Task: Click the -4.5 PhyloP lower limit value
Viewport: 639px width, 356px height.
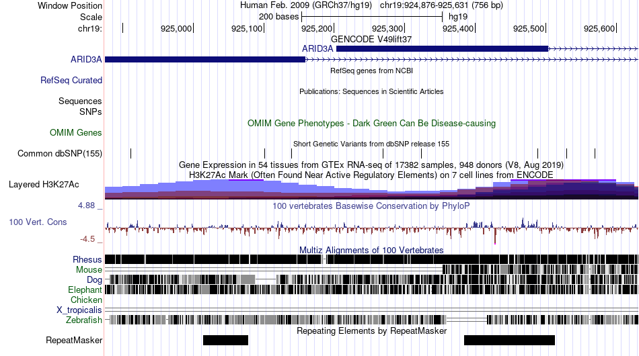Action: coord(87,239)
